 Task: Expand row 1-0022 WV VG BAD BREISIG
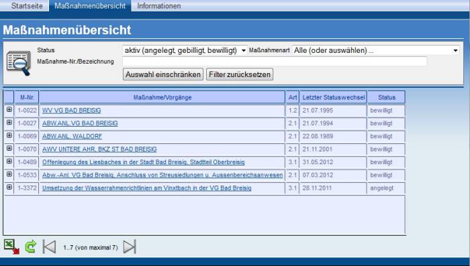[x=9, y=110]
